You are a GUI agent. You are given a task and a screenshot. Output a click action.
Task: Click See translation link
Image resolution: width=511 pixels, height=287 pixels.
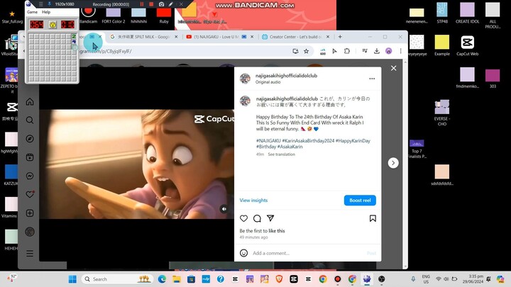pyautogui.click(x=281, y=154)
